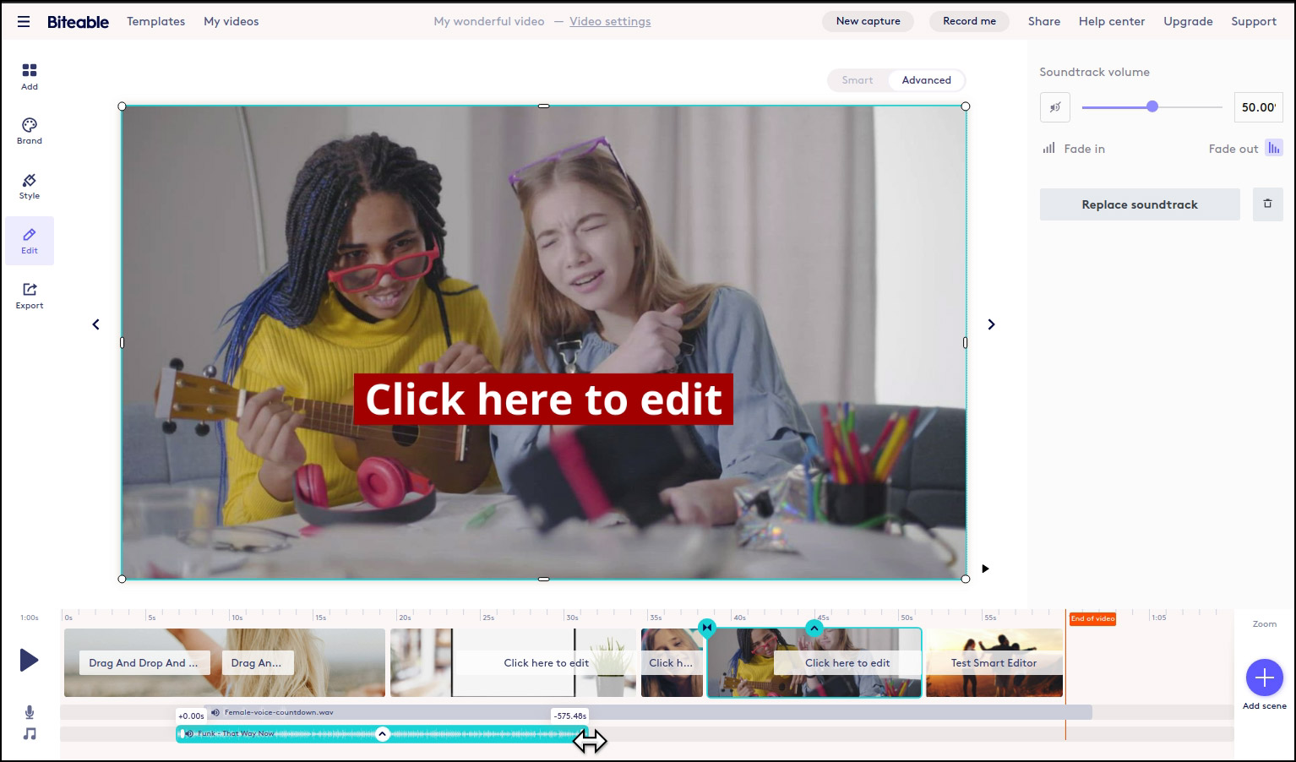Open the Brand palette panel
This screenshot has width=1296, height=762.
coord(30,131)
